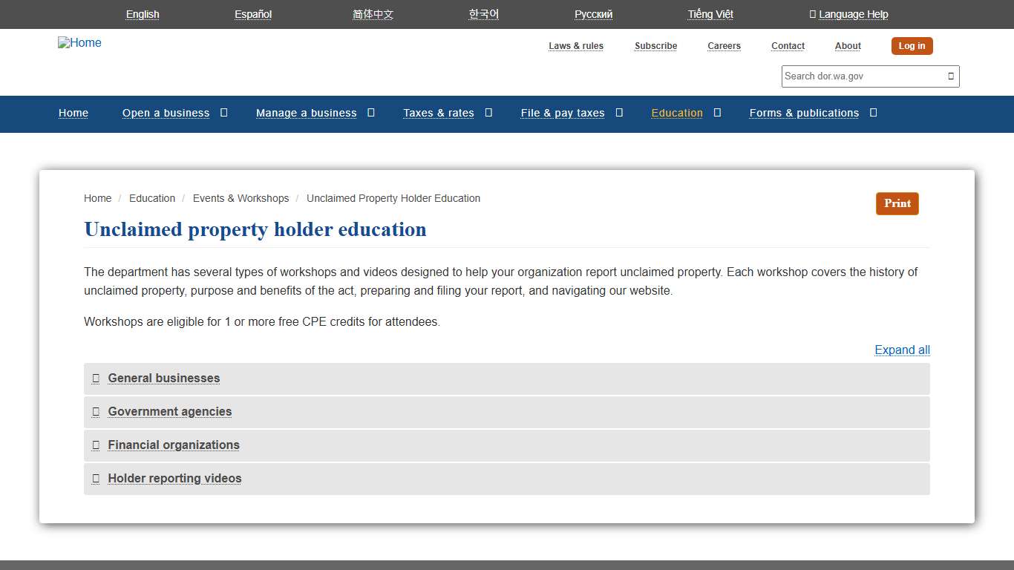Click the search magnifier icon
This screenshot has width=1014, height=570.
pyautogui.click(x=950, y=76)
